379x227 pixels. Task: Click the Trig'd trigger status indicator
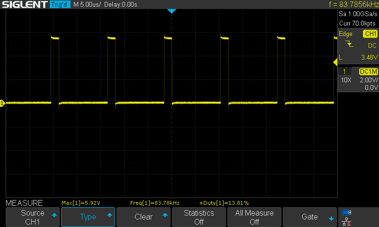point(60,5)
